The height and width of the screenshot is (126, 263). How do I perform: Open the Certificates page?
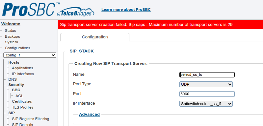(x=22, y=101)
